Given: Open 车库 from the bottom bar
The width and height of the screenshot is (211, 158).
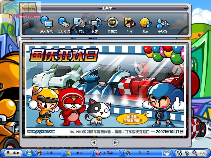Looking at the screenshot, I should (x=49, y=153).
